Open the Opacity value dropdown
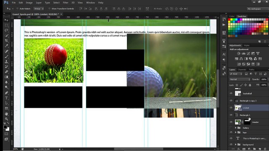Viewport: 269px width, 151px height. coord(264,79)
